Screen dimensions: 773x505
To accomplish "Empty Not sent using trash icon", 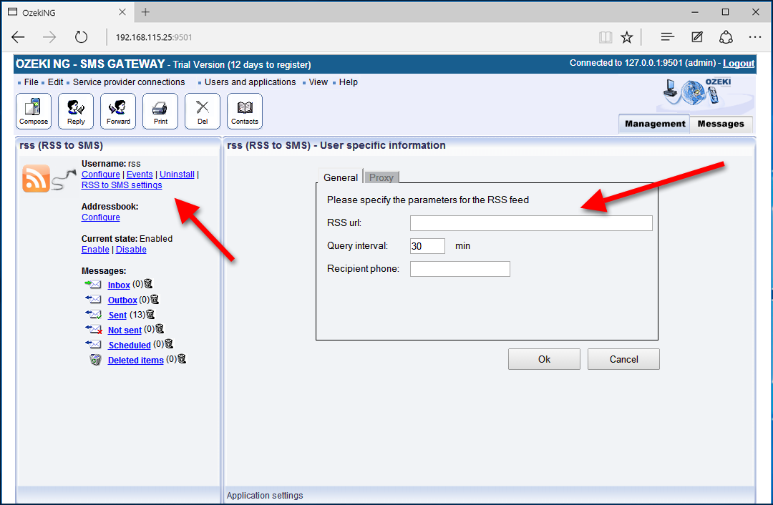I will 159,328.
